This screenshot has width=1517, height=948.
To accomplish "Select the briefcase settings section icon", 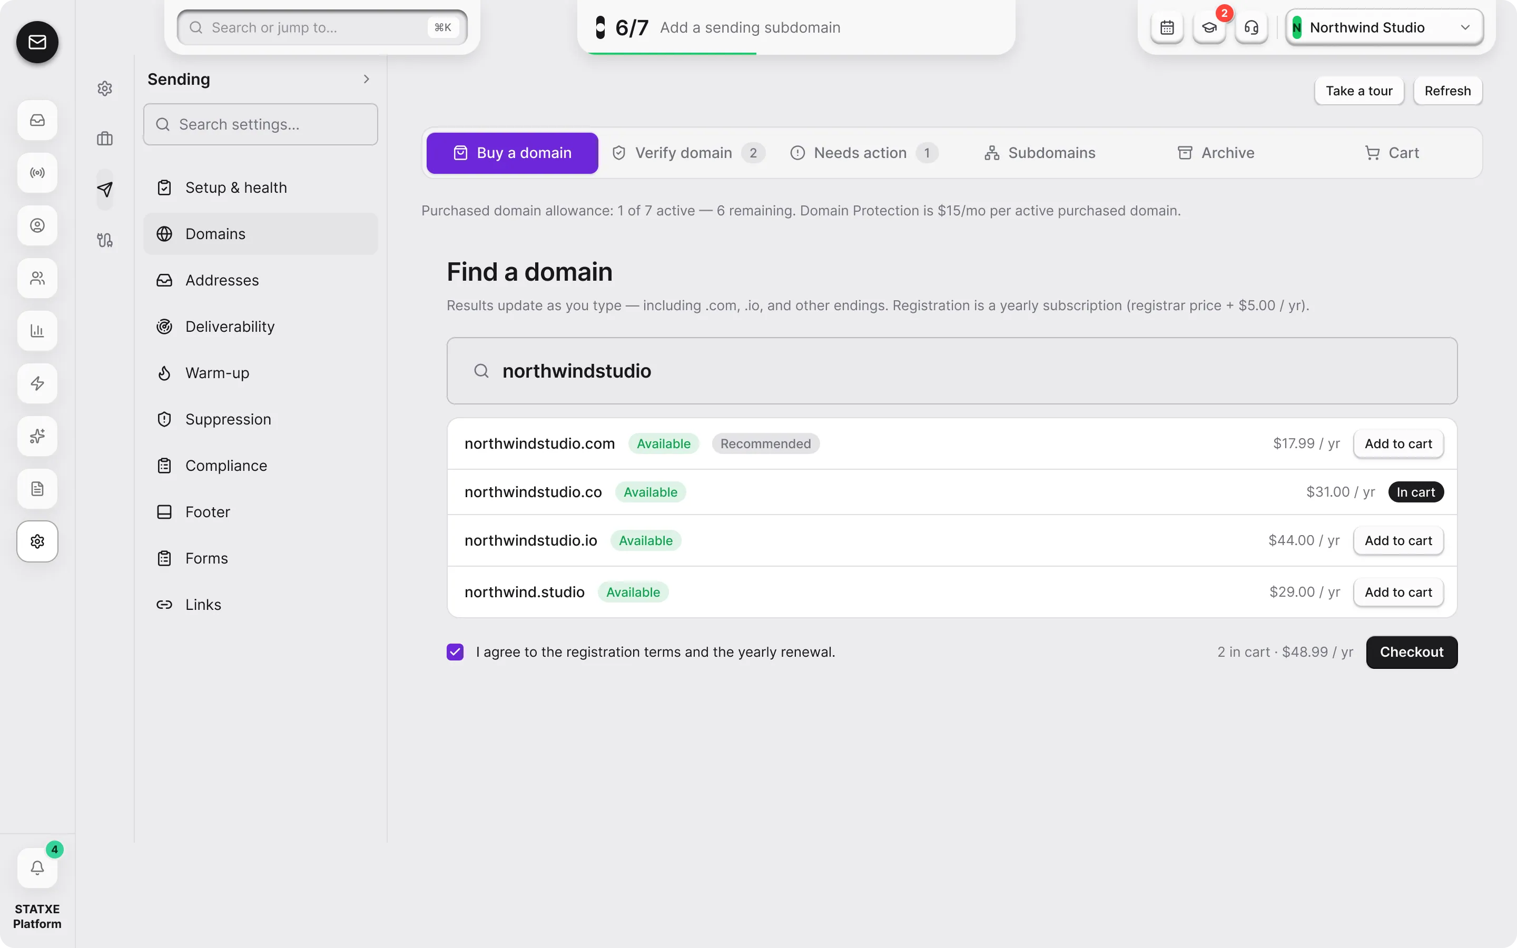I will pyautogui.click(x=105, y=139).
